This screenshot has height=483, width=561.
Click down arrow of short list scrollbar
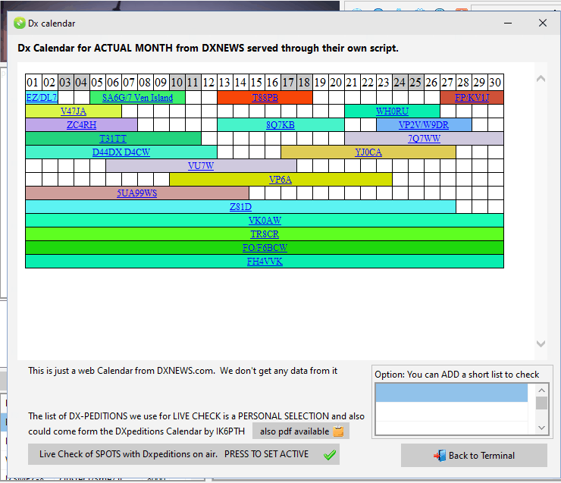pos(541,428)
